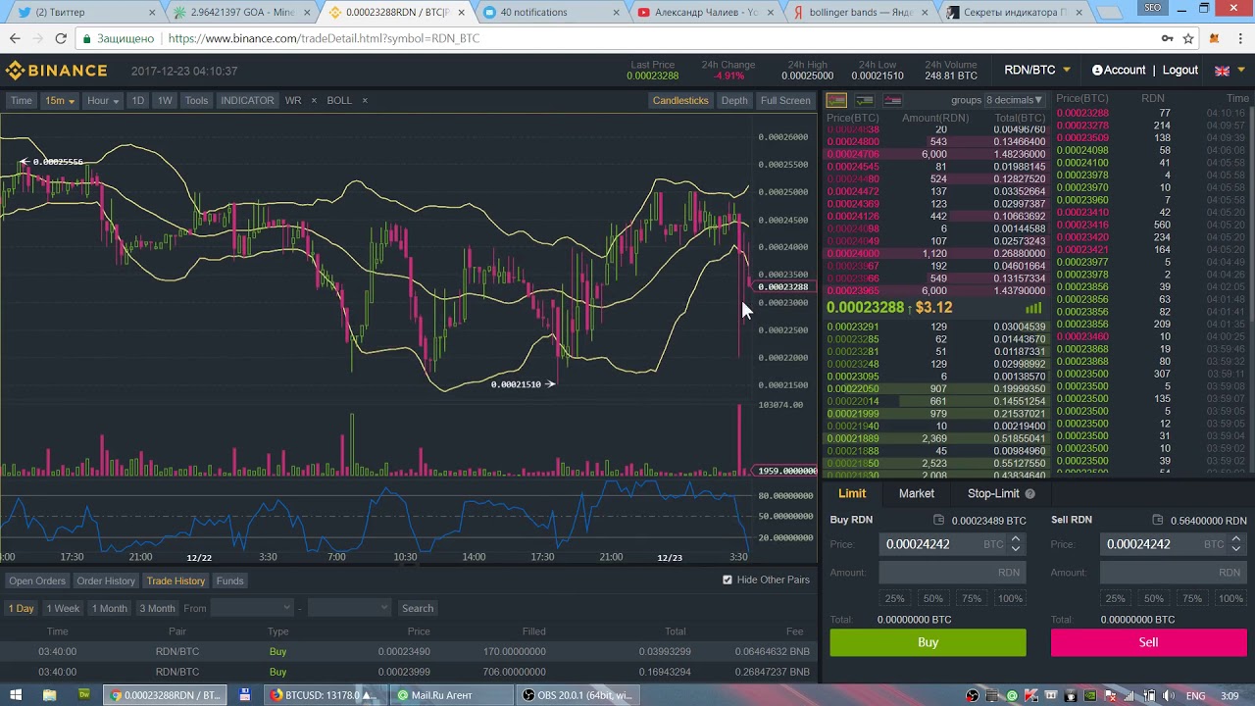Select the 1 Week history range

pos(63,608)
